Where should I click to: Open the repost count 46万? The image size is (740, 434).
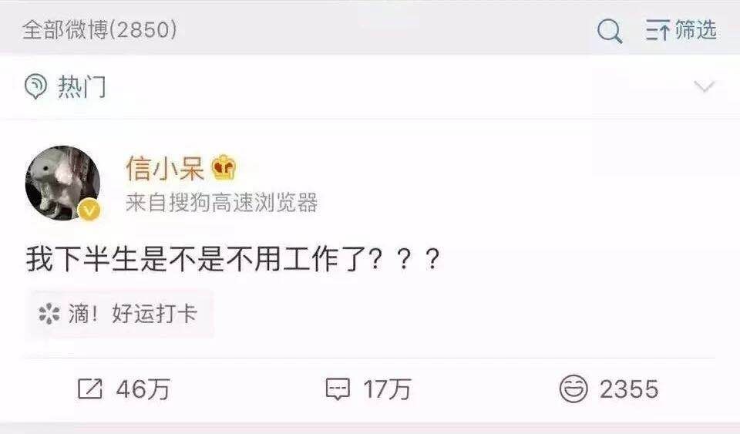(143, 389)
